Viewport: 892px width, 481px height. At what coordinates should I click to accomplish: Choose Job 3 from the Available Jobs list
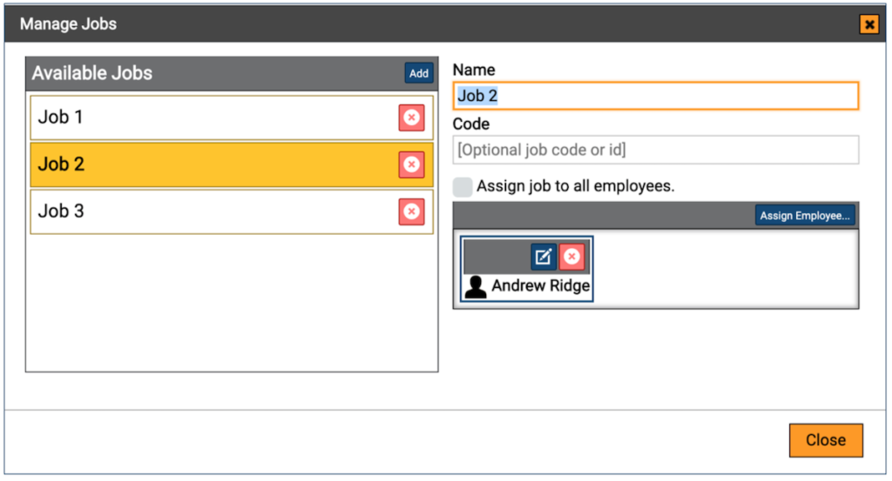pos(209,211)
